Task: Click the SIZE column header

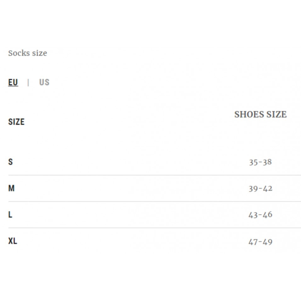Action: [16, 122]
